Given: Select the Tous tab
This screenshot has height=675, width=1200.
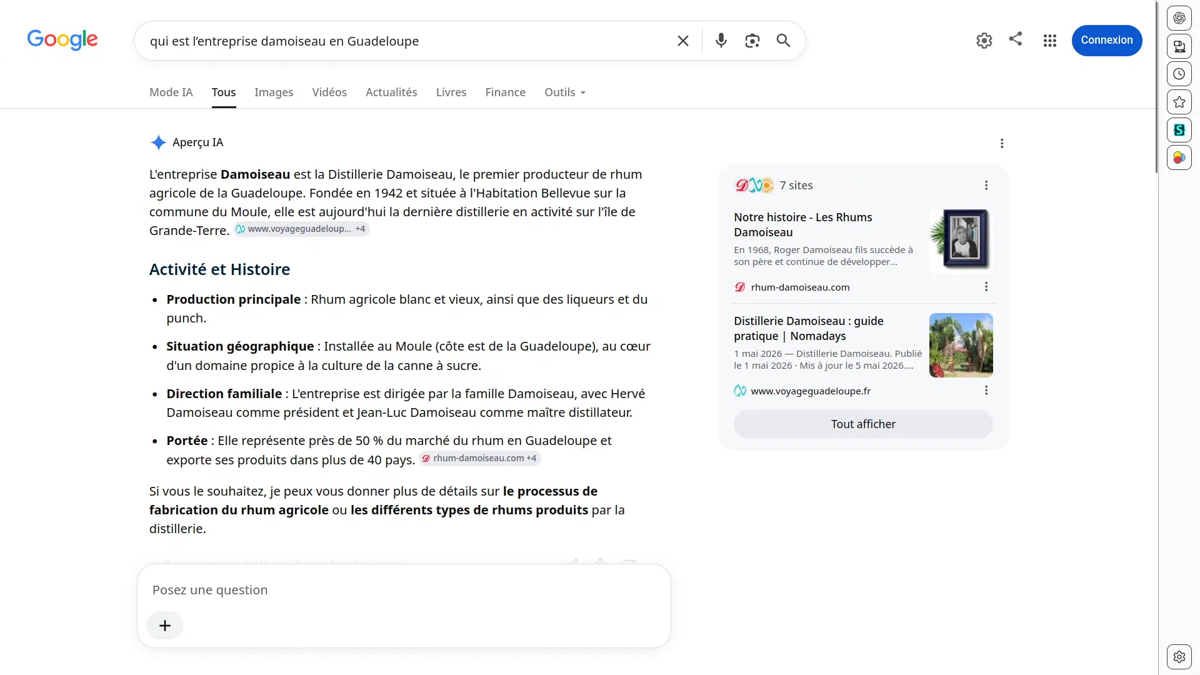Looking at the screenshot, I should click(224, 92).
